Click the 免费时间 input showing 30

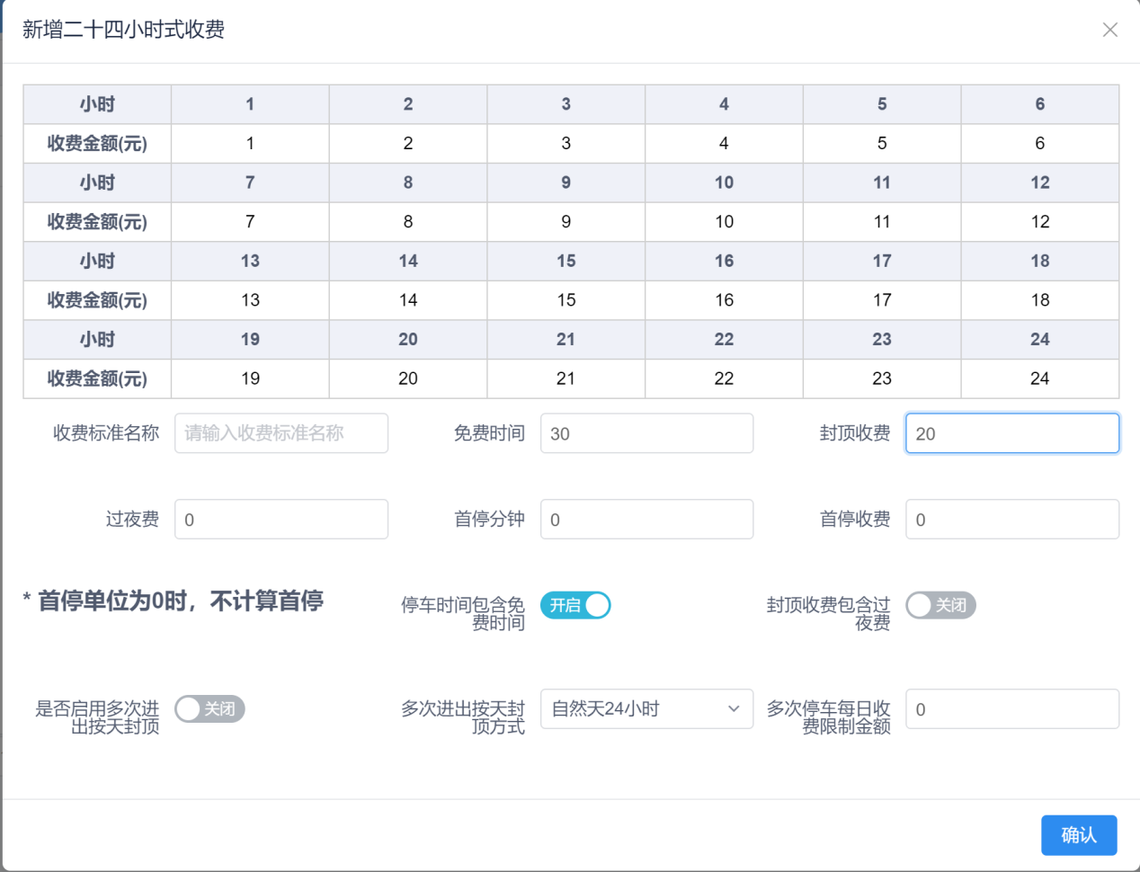[646, 433]
